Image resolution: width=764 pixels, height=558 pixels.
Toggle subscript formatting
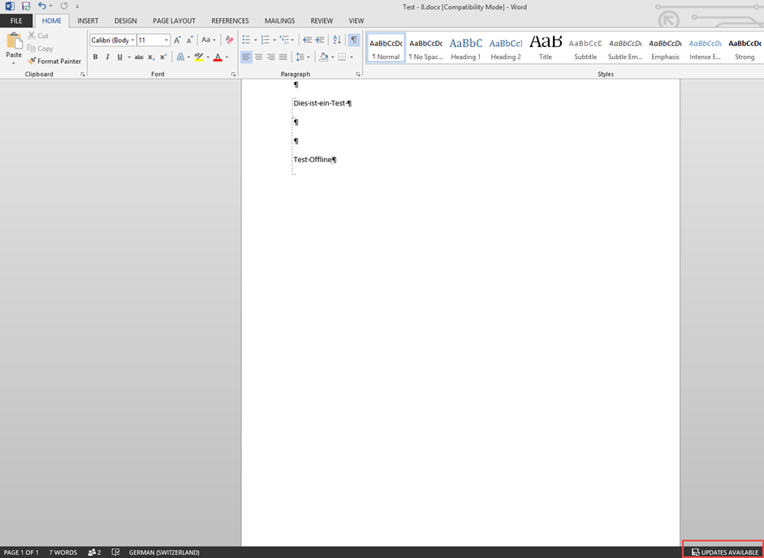click(x=151, y=57)
